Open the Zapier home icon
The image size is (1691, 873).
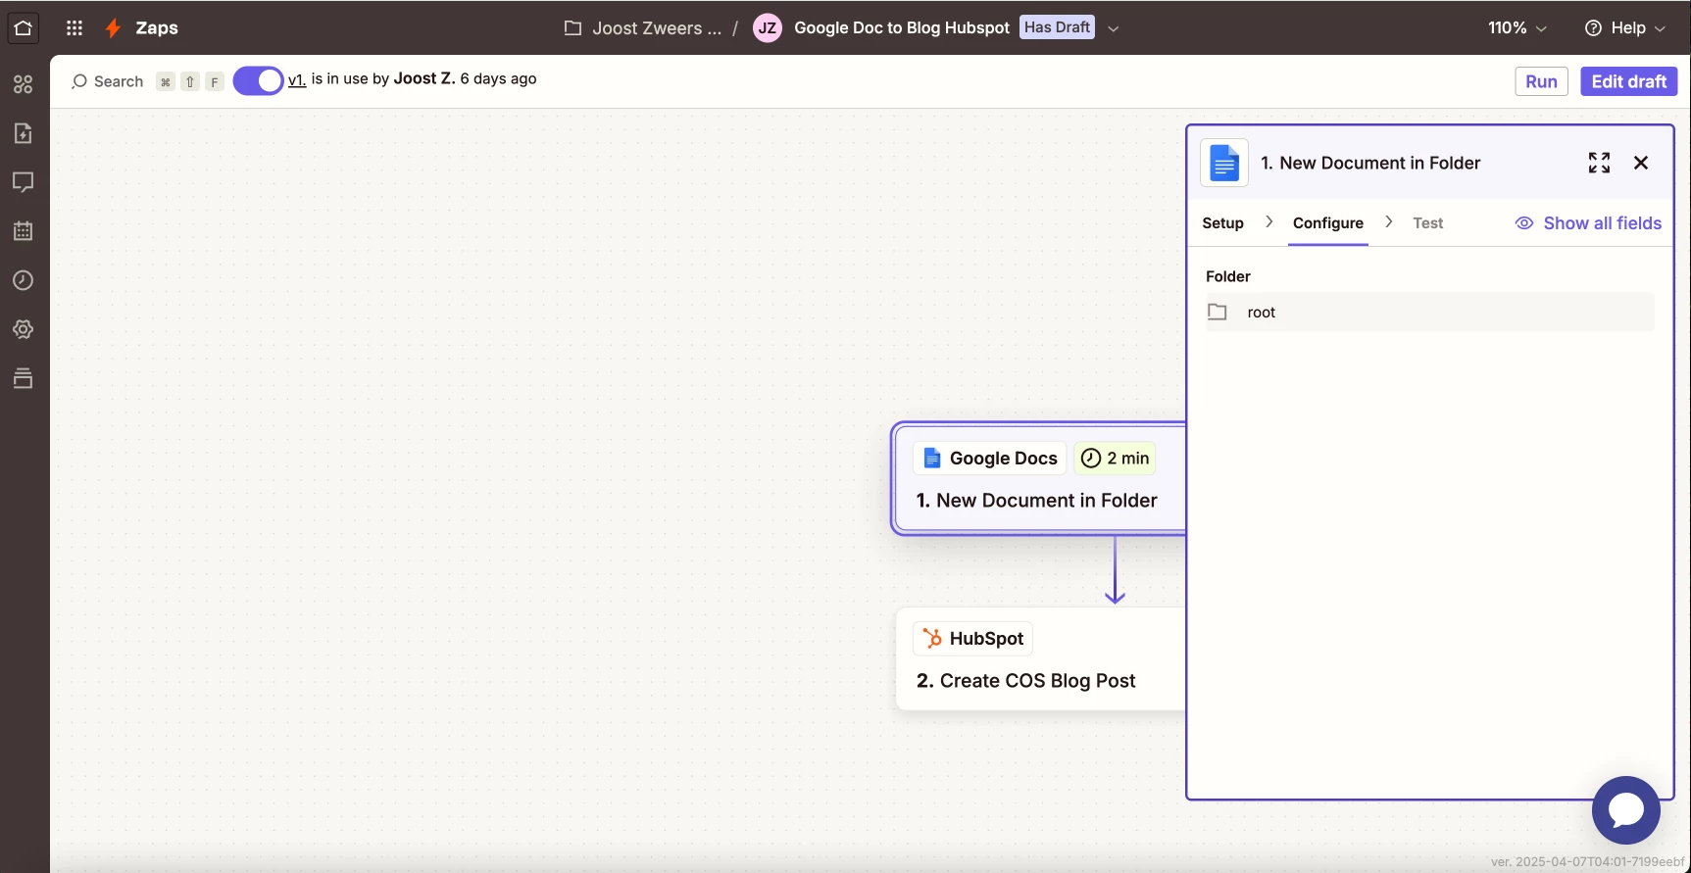(24, 27)
